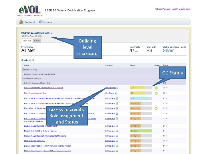Screen dimensions: 206x154
Task: Click the assignment icon in the EQc1.1 row
Action: point(117,98)
